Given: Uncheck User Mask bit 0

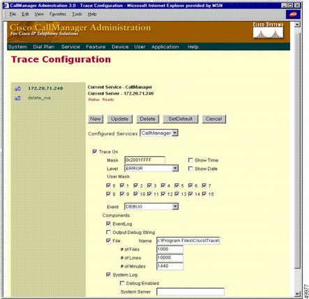Looking at the screenshot, I should (108, 185).
